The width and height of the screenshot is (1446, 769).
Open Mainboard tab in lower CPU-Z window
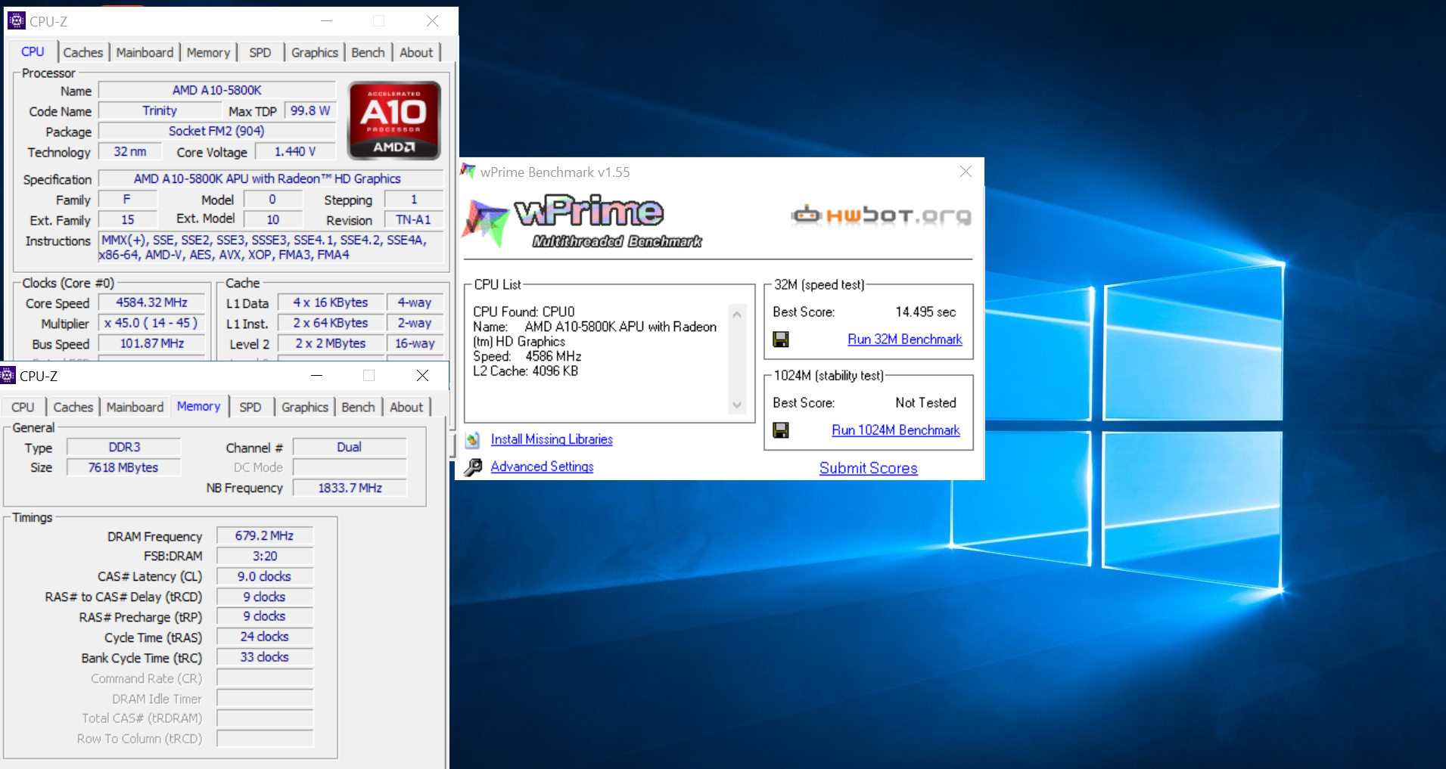click(x=135, y=407)
